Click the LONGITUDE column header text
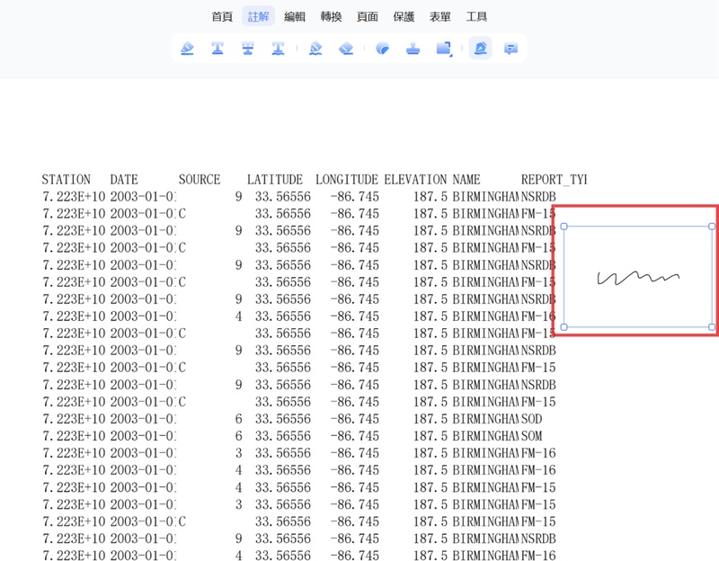719x561 pixels. (x=347, y=179)
